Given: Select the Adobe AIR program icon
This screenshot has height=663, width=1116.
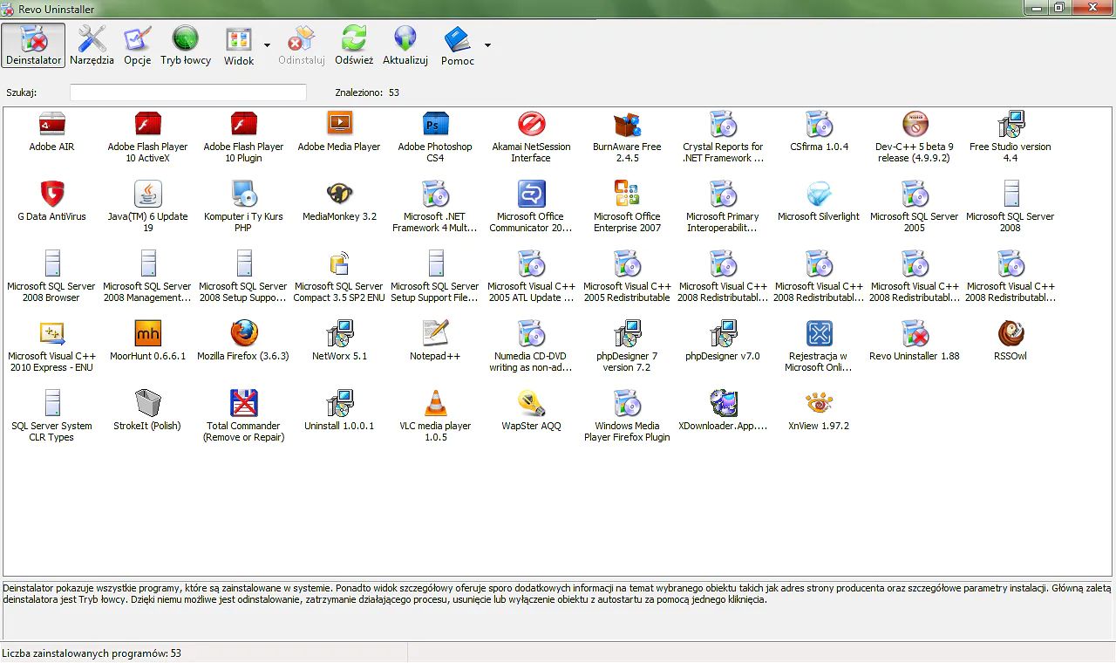Looking at the screenshot, I should pyautogui.click(x=51, y=131).
